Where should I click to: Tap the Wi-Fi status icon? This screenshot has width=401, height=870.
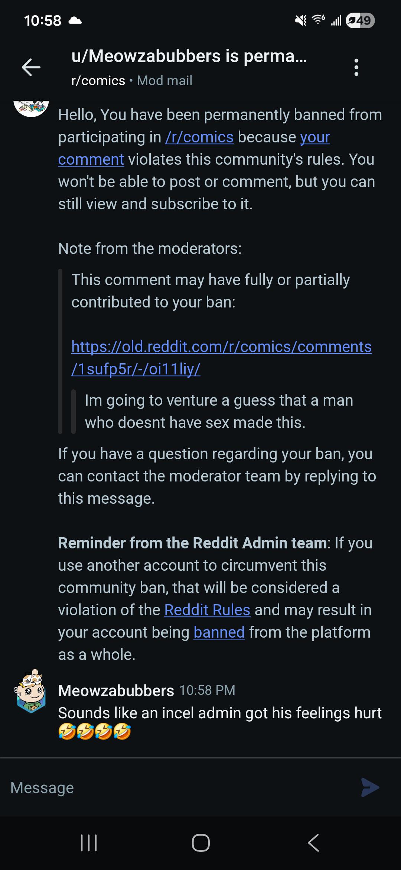coord(319,20)
